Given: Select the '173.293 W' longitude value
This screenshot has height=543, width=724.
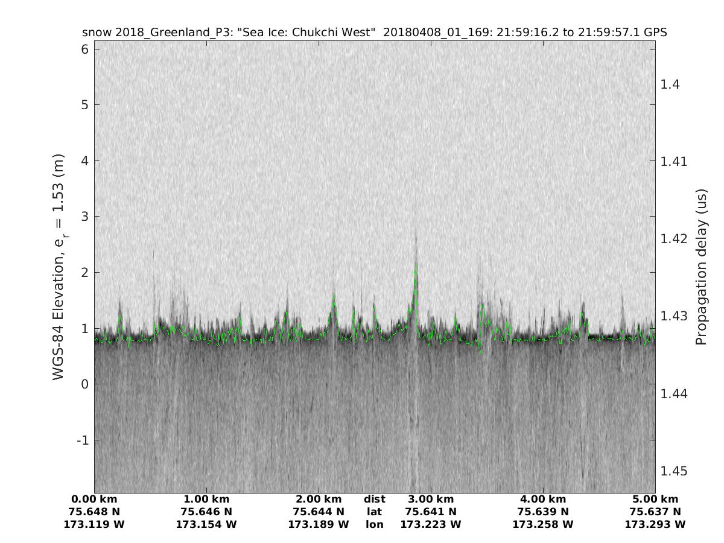Looking at the screenshot, I should (655, 524).
